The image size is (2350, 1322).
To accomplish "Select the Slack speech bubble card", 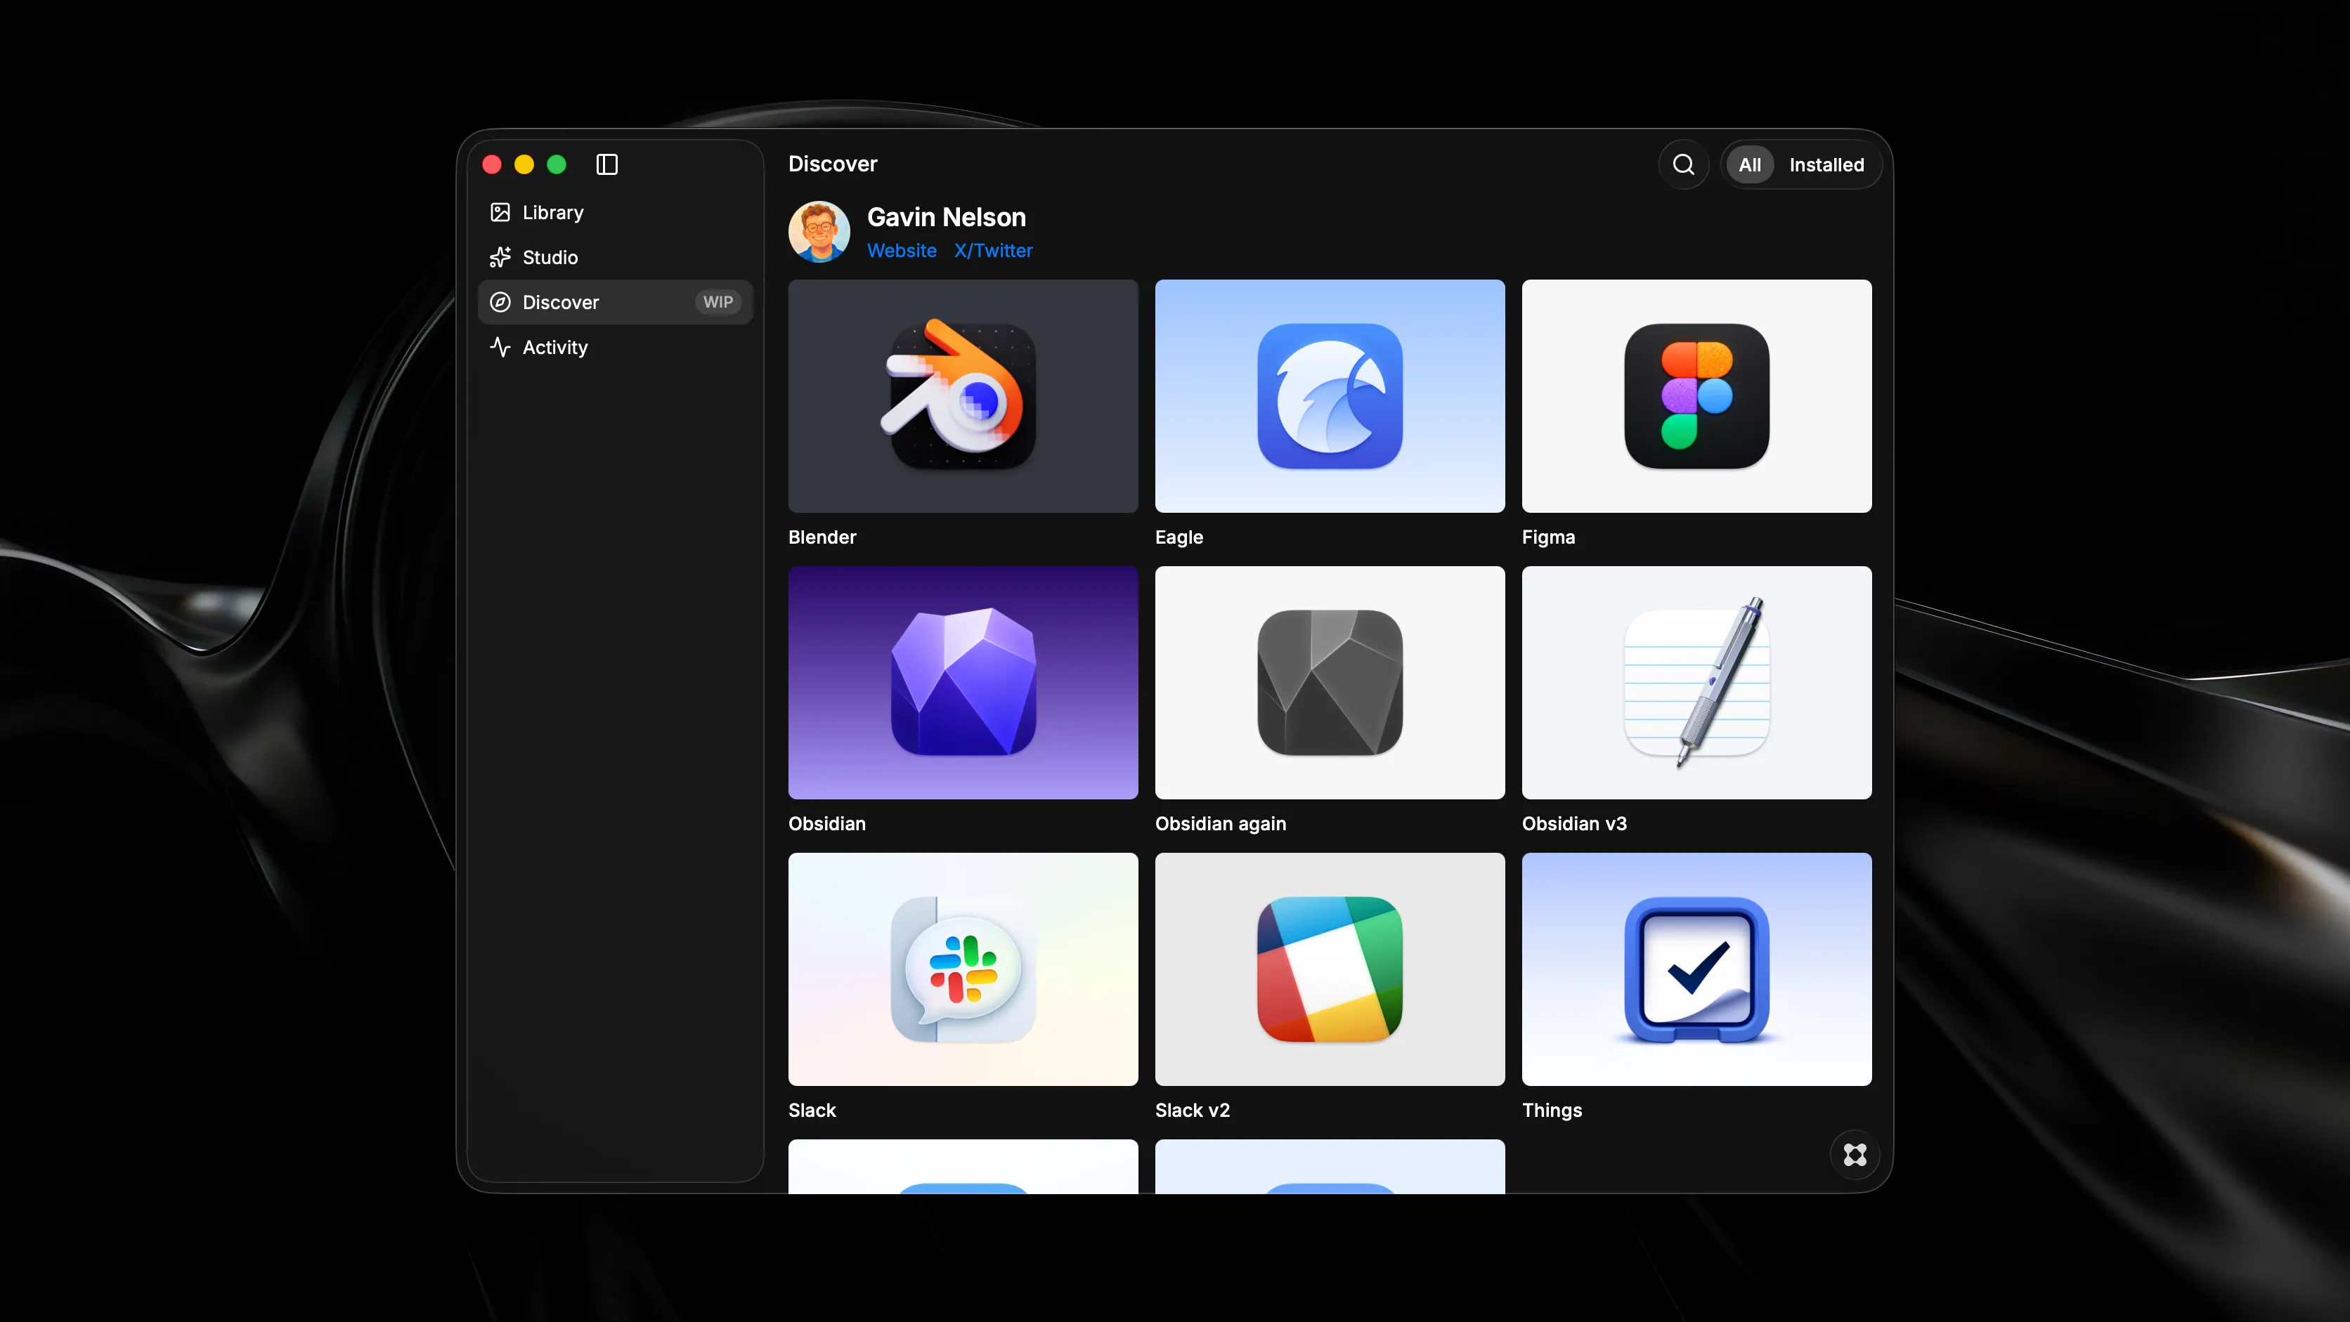I will point(963,969).
